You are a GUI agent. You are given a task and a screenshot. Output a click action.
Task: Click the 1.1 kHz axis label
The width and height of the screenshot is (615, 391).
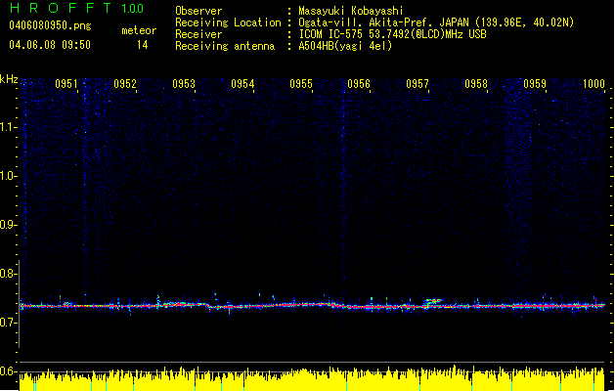(x=9, y=127)
